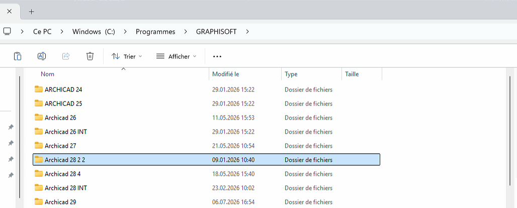Click date 18.05.2026 15:40 of Archicad 28 4

point(233,174)
